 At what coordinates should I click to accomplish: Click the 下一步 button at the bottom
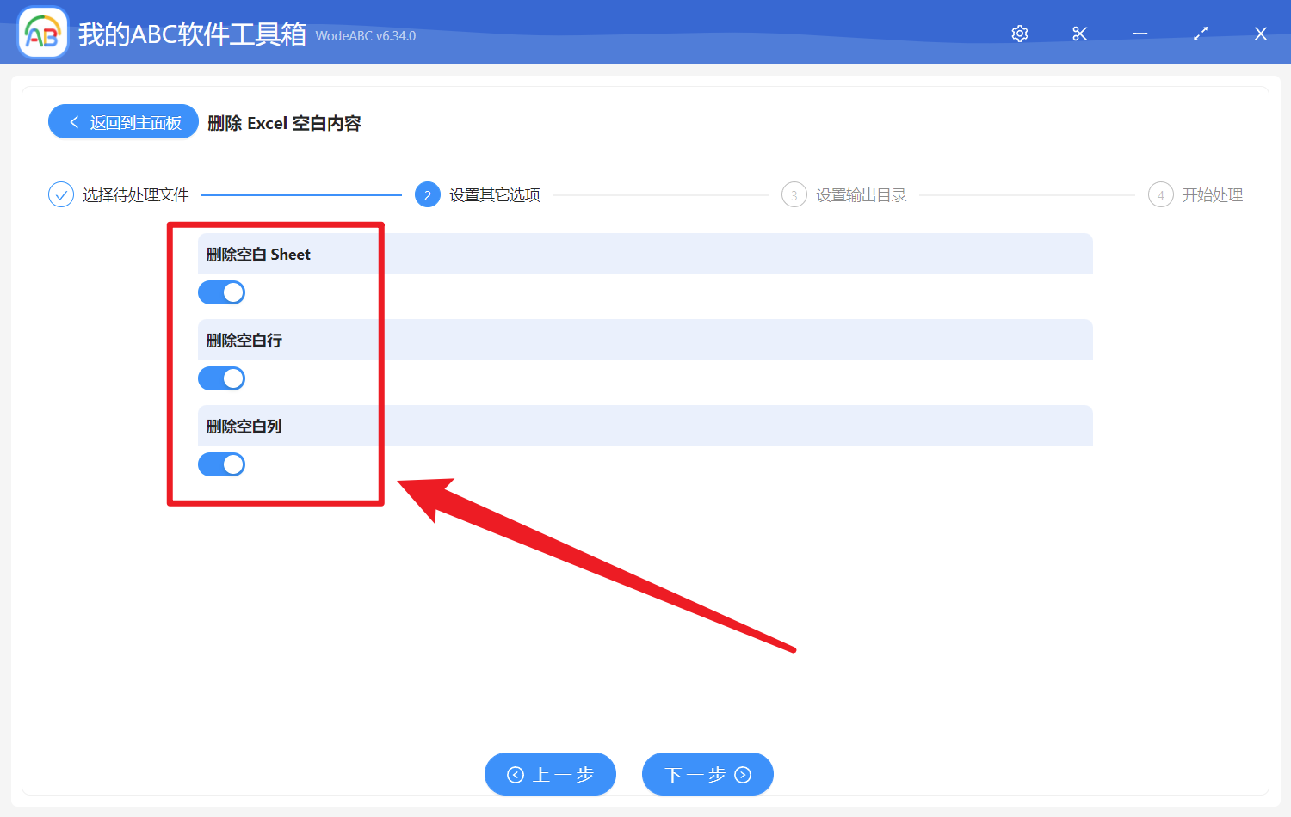[707, 774]
